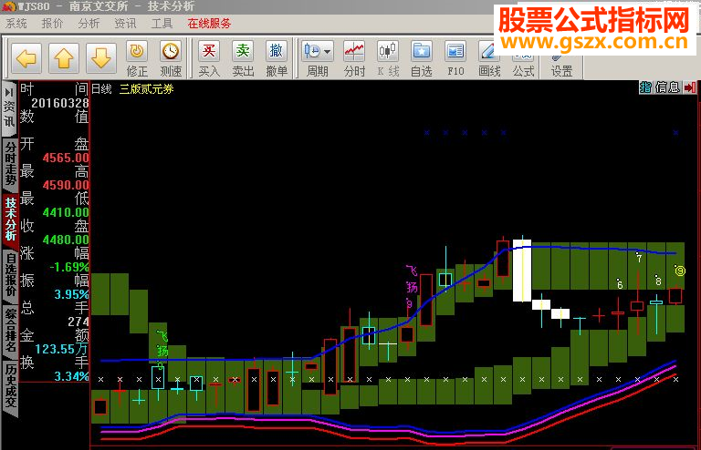Open the 在线服务 menu

point(209,24)
